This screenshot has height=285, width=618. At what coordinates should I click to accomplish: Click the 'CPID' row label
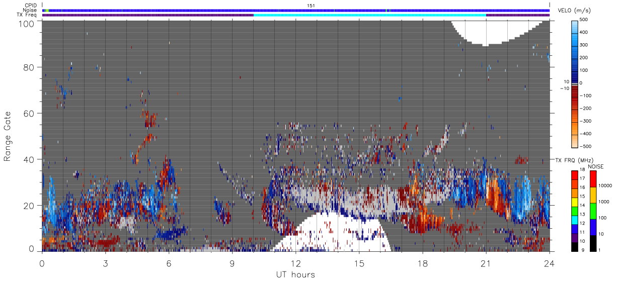[31, 6]
